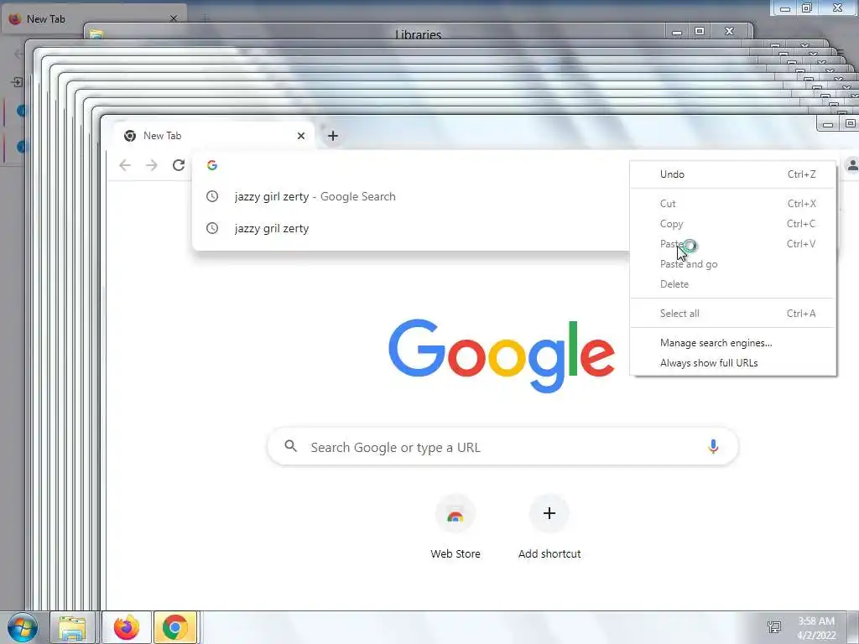This screenshot has width=859, height=644.
Task: Start voice search with the microphone icon
Action: click(x=713, y=447)
